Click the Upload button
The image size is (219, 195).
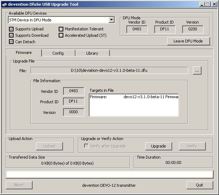coord(49,146)
